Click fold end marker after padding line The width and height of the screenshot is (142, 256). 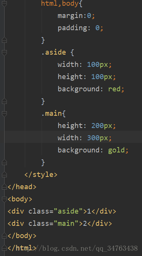(5, 40)
